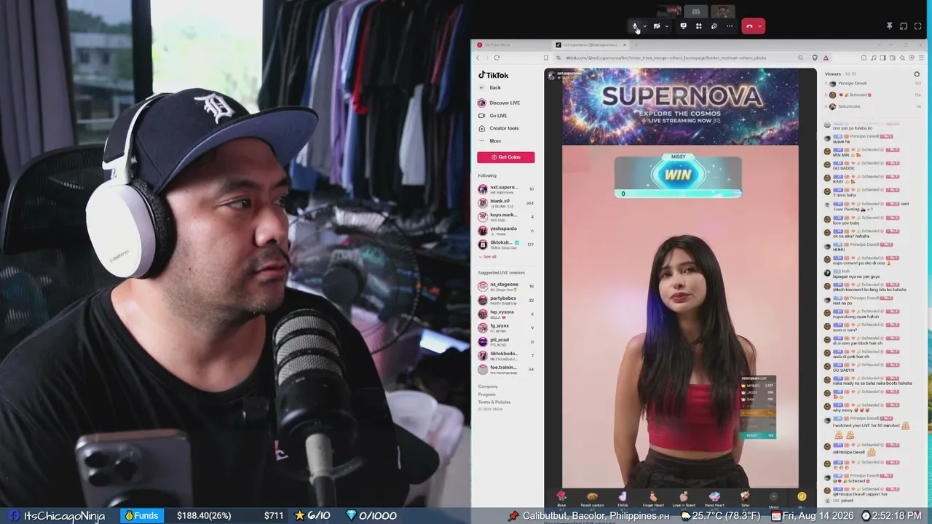Open lvp_vyxora suggested LIVE creator

click(x=506, y=314)
